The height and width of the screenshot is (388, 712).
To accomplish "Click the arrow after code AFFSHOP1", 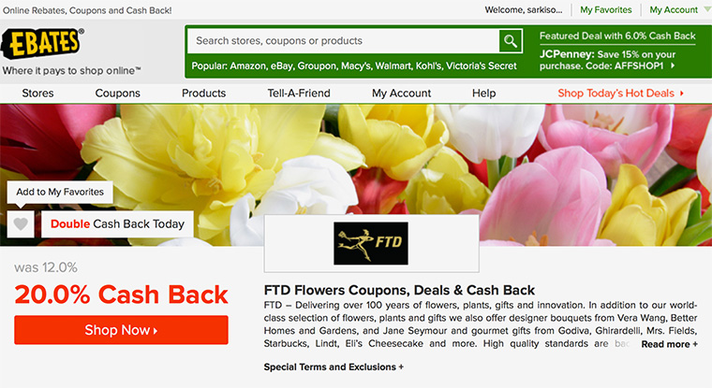I will tap(673, 65).
